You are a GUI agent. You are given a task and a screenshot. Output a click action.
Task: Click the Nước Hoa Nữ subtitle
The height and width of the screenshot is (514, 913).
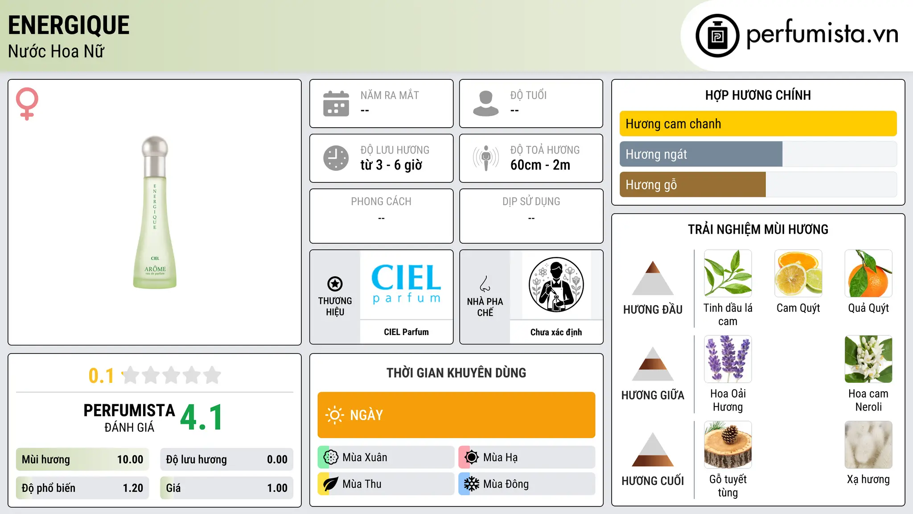pyautogui.click(x=56, y=51)
